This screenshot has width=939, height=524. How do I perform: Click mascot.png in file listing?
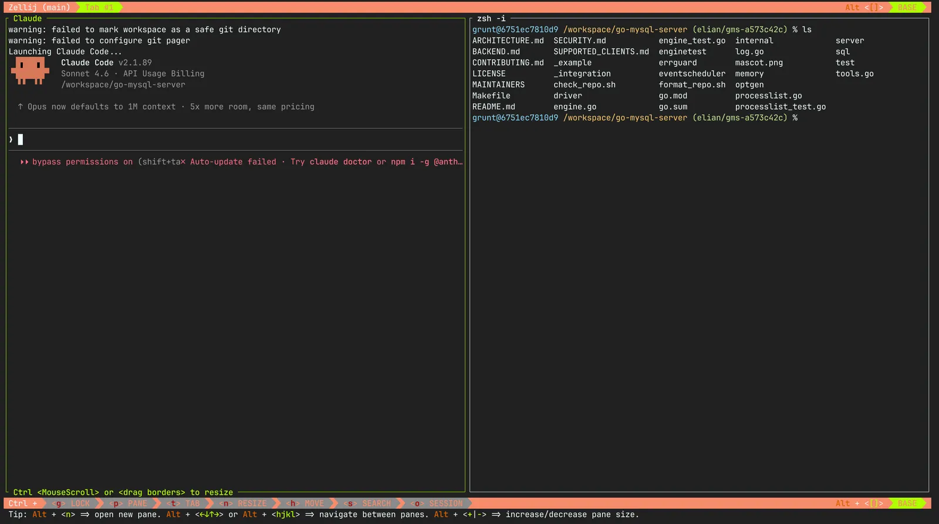tap(759, 63)
